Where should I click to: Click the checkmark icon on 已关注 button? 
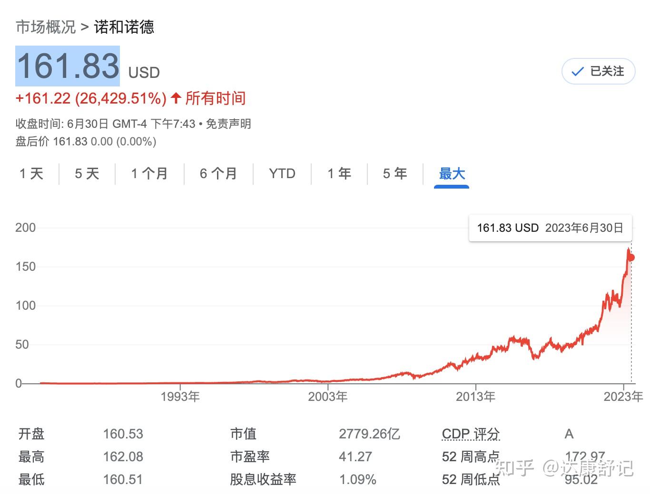click(x=577, y=71)
